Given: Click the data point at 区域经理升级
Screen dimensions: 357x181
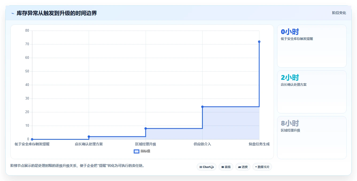Looking at the screenshot, I should tap(146, 128).
